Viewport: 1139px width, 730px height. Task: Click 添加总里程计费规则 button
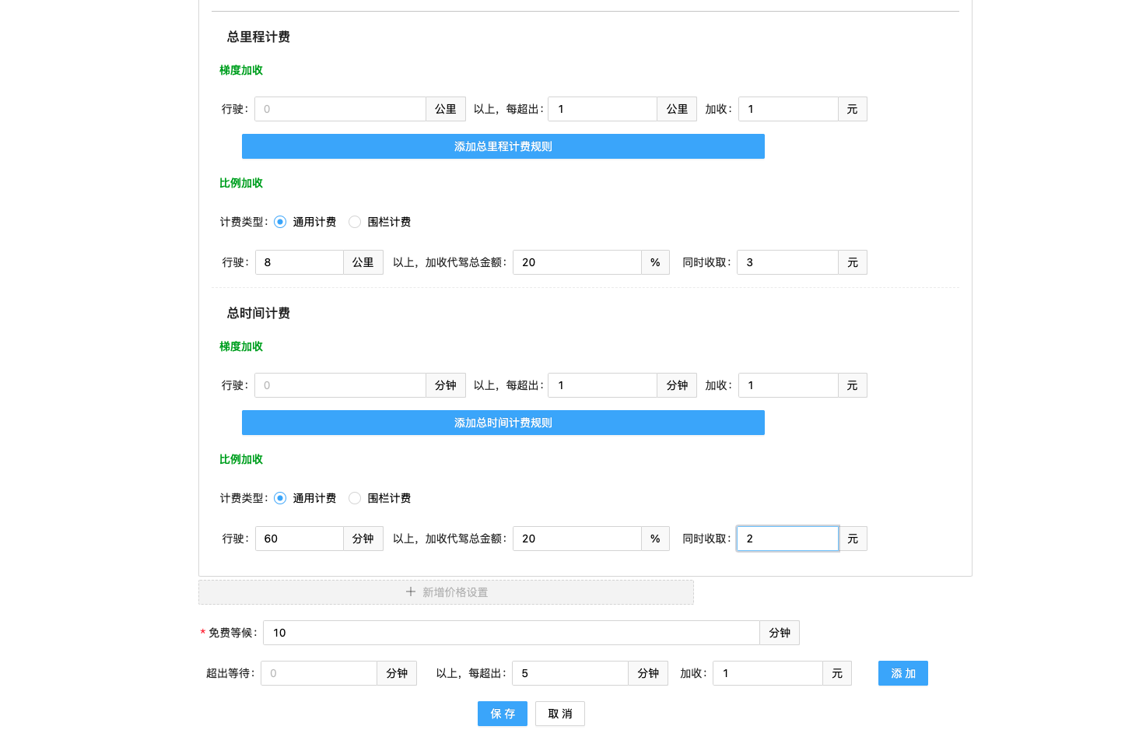tap(503, 146)
